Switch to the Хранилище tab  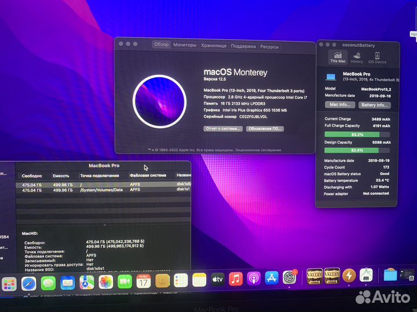click(x=214, y=46)
